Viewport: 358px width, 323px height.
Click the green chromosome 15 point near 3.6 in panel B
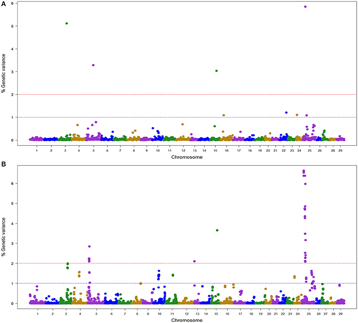[x=217, y=230]
